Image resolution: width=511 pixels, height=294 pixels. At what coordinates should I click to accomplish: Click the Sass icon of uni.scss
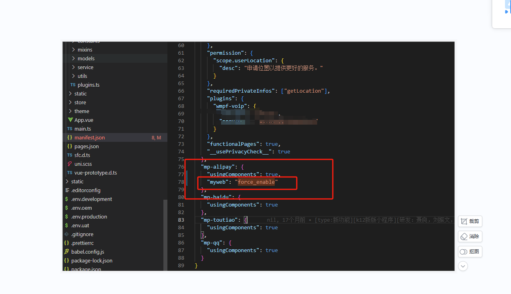(x=70, y=164)
